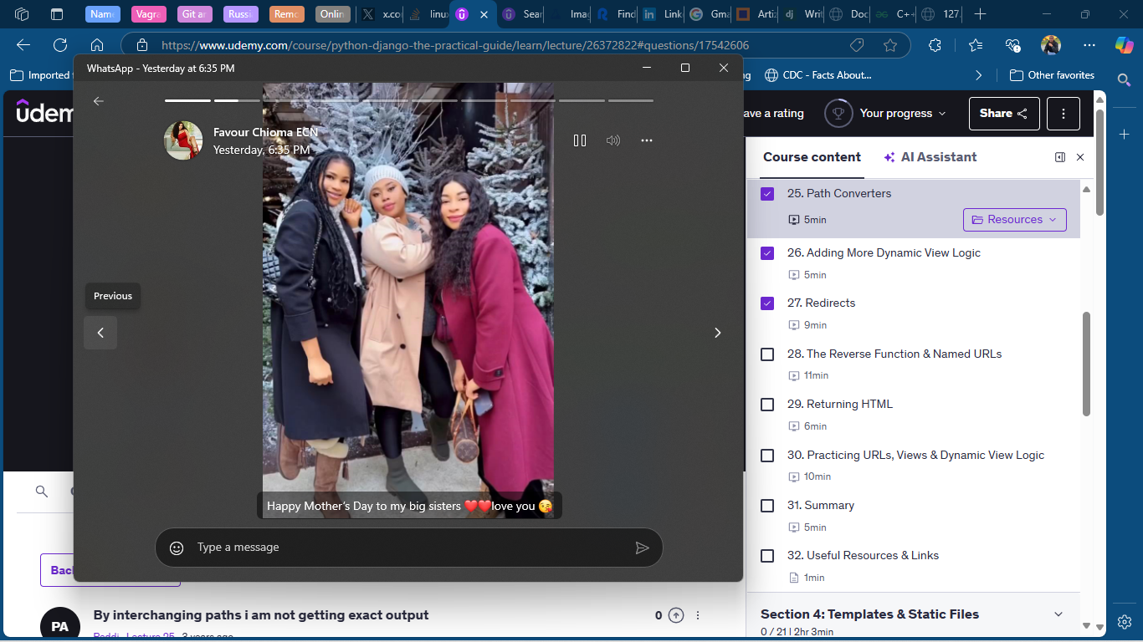
Task: Send the status reply message
Action: click(x=642, y=548)
